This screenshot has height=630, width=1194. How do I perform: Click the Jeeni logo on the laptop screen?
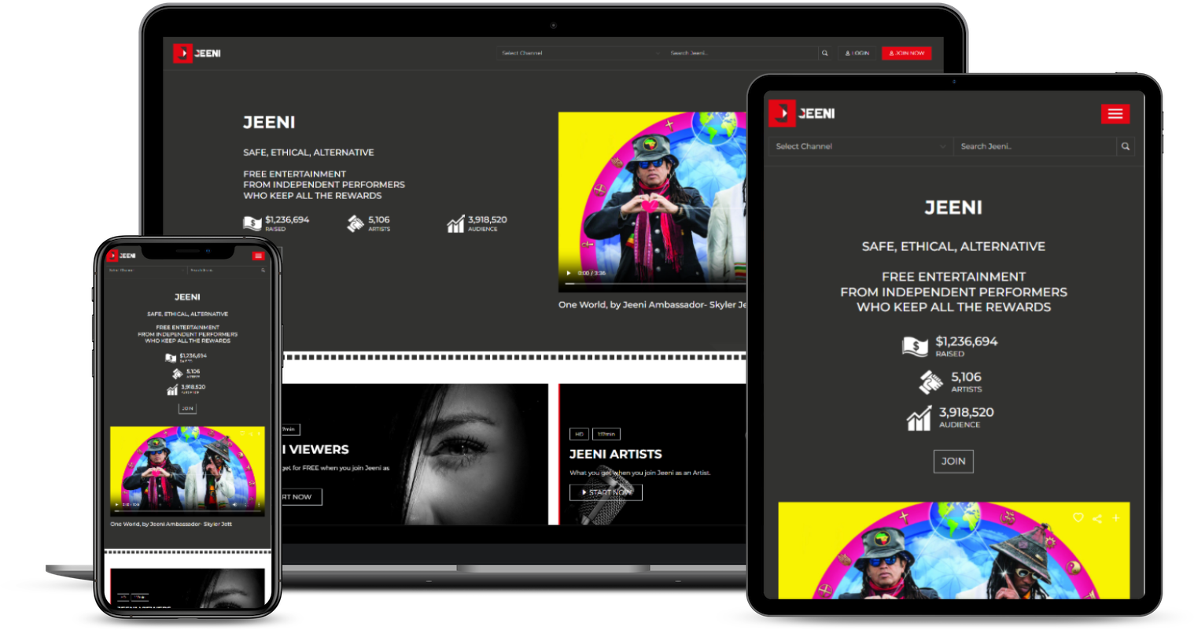click(x=197, y=53)
